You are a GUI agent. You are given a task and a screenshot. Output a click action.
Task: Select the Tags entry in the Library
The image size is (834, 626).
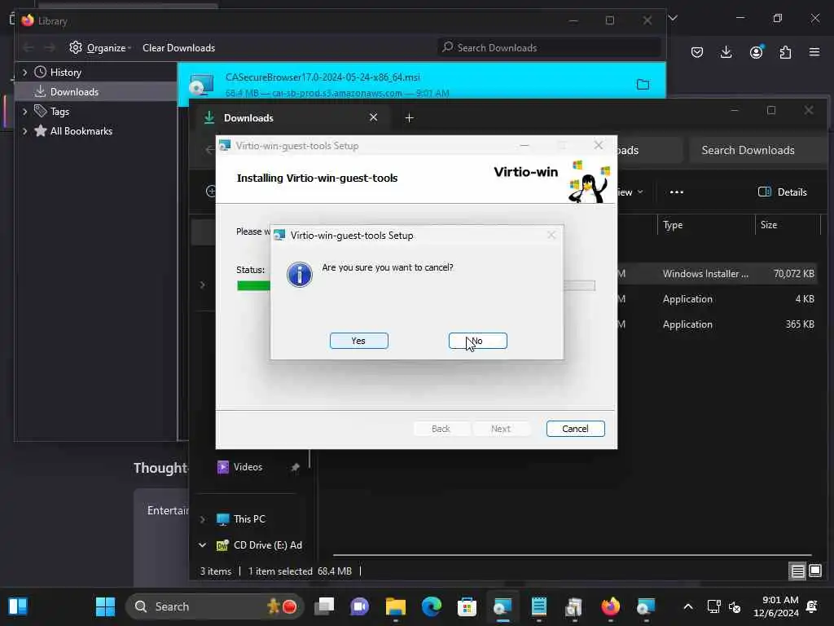[x=59, y=111]
